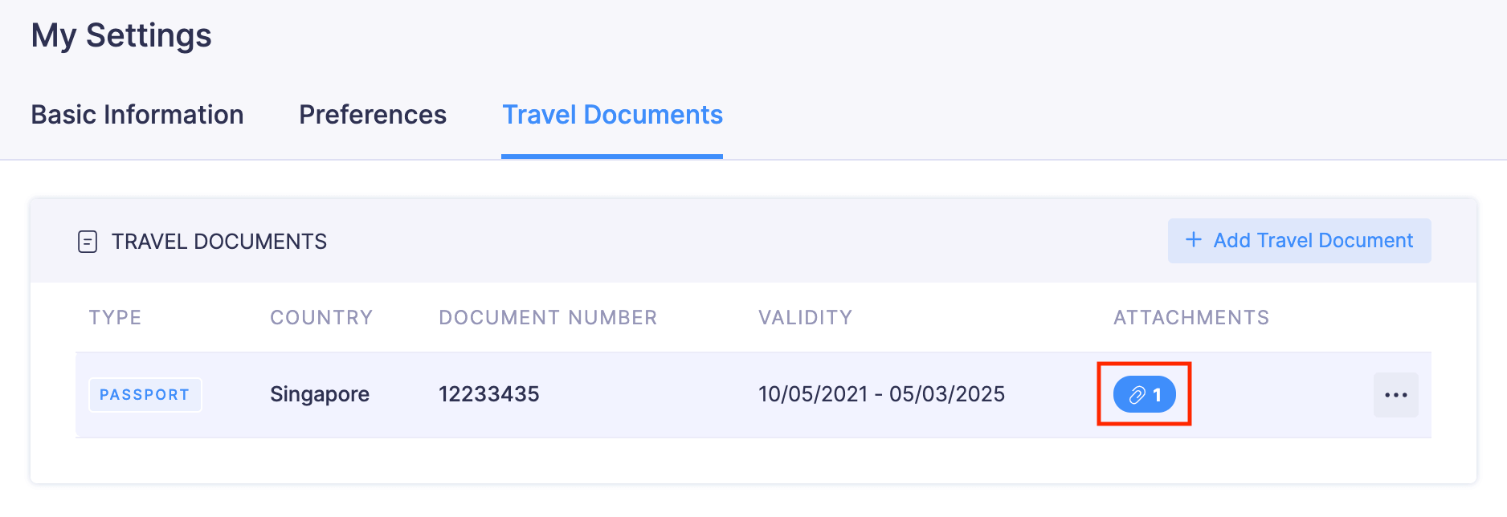Screen dimensions: 1507x517
Task: Select the Travel Documents tab
Action: tap(612, 115)
